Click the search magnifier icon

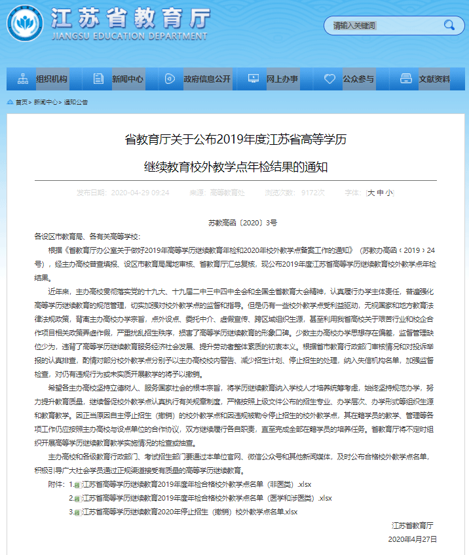pos(449,25)
